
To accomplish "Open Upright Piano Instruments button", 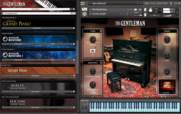I will (36, 76).
